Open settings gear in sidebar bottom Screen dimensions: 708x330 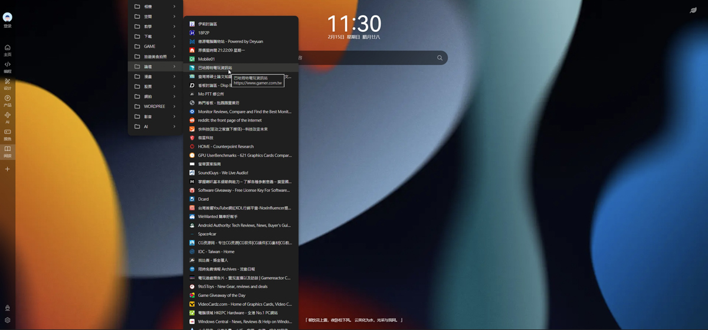click(8, 321)
